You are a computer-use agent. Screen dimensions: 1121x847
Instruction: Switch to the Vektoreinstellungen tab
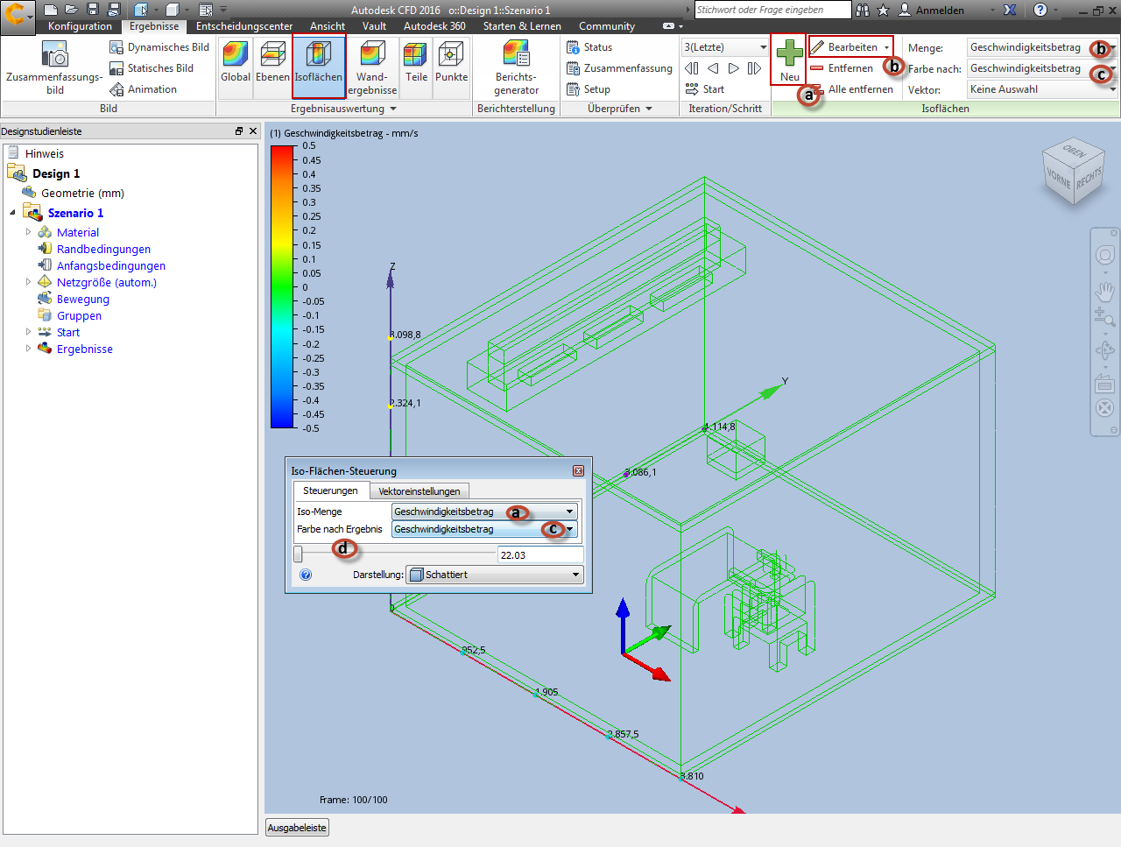[x=419, y=491]
